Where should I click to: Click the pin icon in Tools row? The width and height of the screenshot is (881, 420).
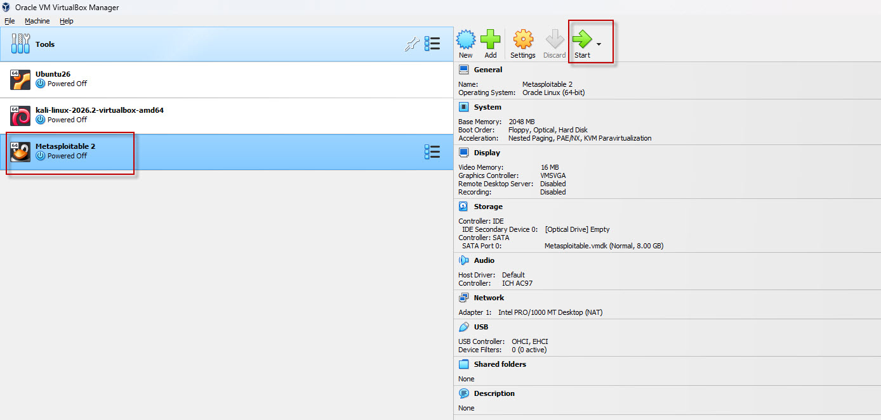[413, 44]
